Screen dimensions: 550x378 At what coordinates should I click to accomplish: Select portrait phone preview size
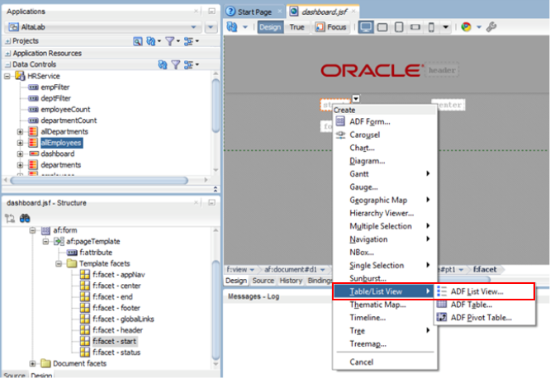coord(431,27)
